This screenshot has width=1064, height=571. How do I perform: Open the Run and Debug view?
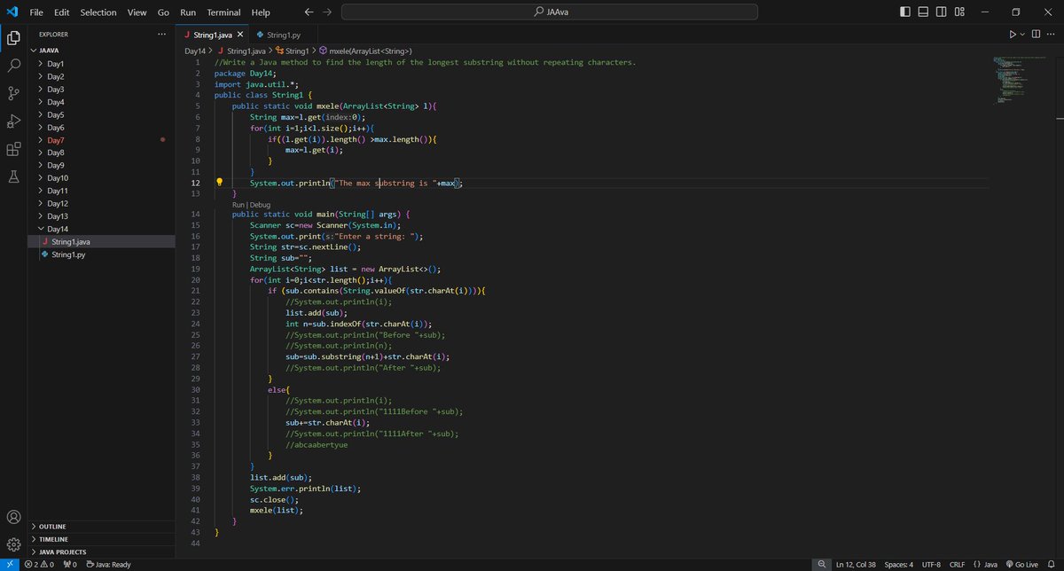tap(14, 121)
